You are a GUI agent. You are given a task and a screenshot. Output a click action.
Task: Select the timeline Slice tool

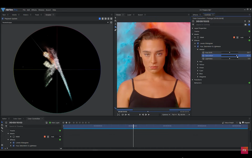2,128
